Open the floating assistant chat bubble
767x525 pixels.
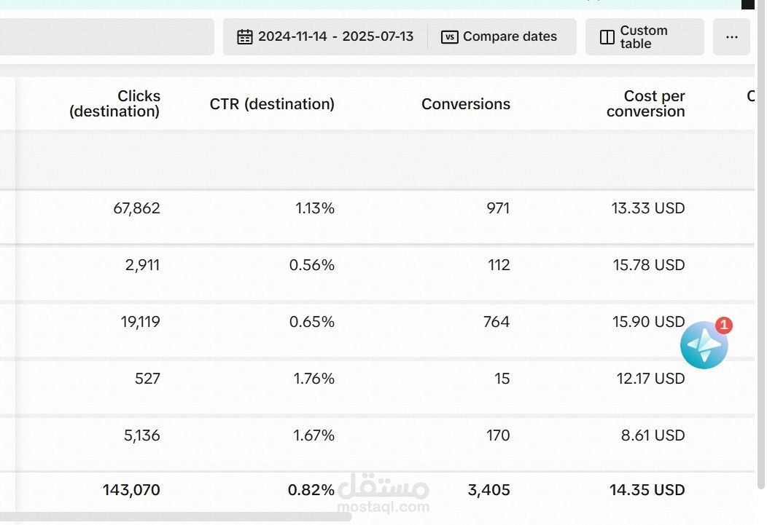tap(704, 345)
